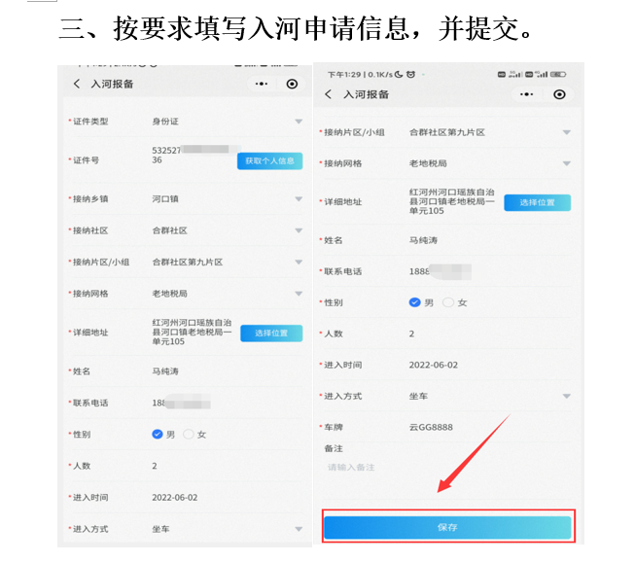635x563 pixels.
Task: Open 接纳网格 dropdown on left phone
Action: pos(299,294)
